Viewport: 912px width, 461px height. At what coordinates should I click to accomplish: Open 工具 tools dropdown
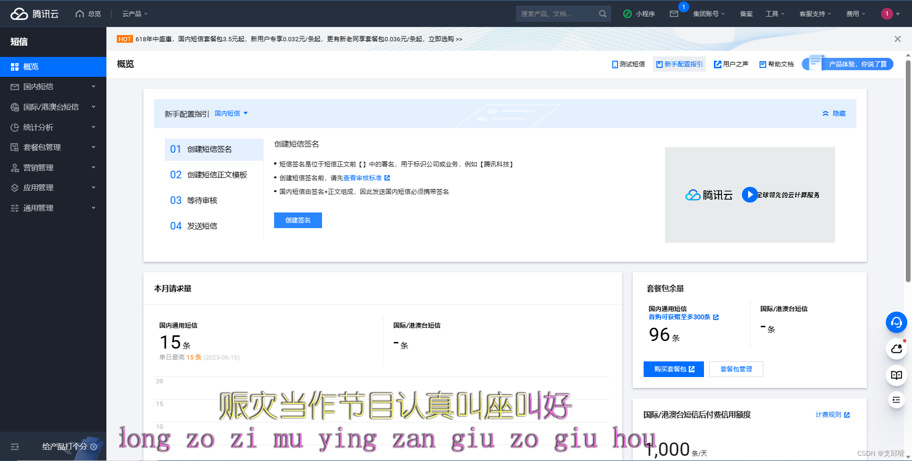775,14
